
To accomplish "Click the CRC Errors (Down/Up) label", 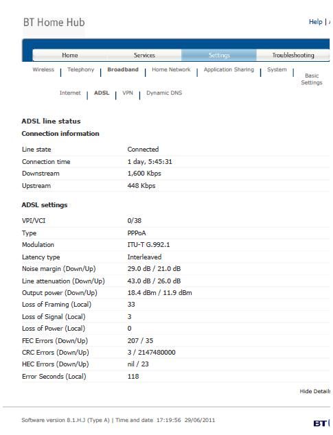I will click(x=56, y=353).
